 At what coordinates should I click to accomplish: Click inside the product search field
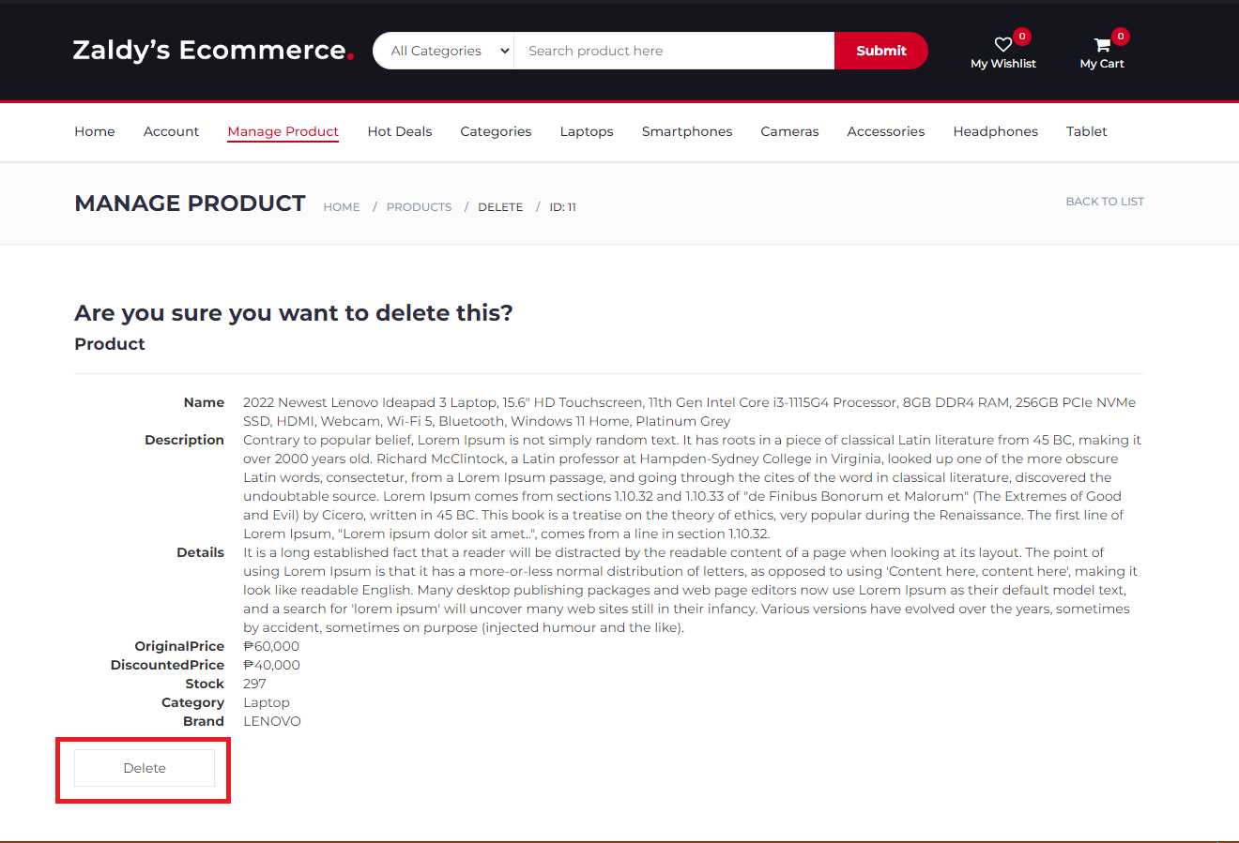[671, 51]
